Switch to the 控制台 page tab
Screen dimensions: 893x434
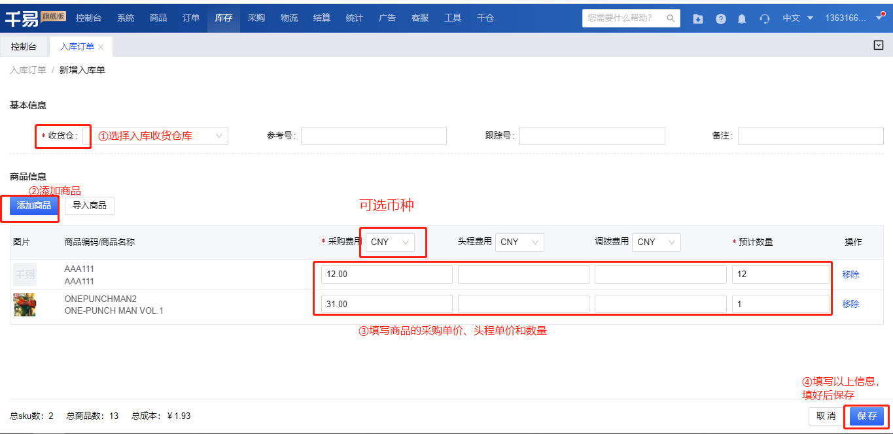[24, 47]
